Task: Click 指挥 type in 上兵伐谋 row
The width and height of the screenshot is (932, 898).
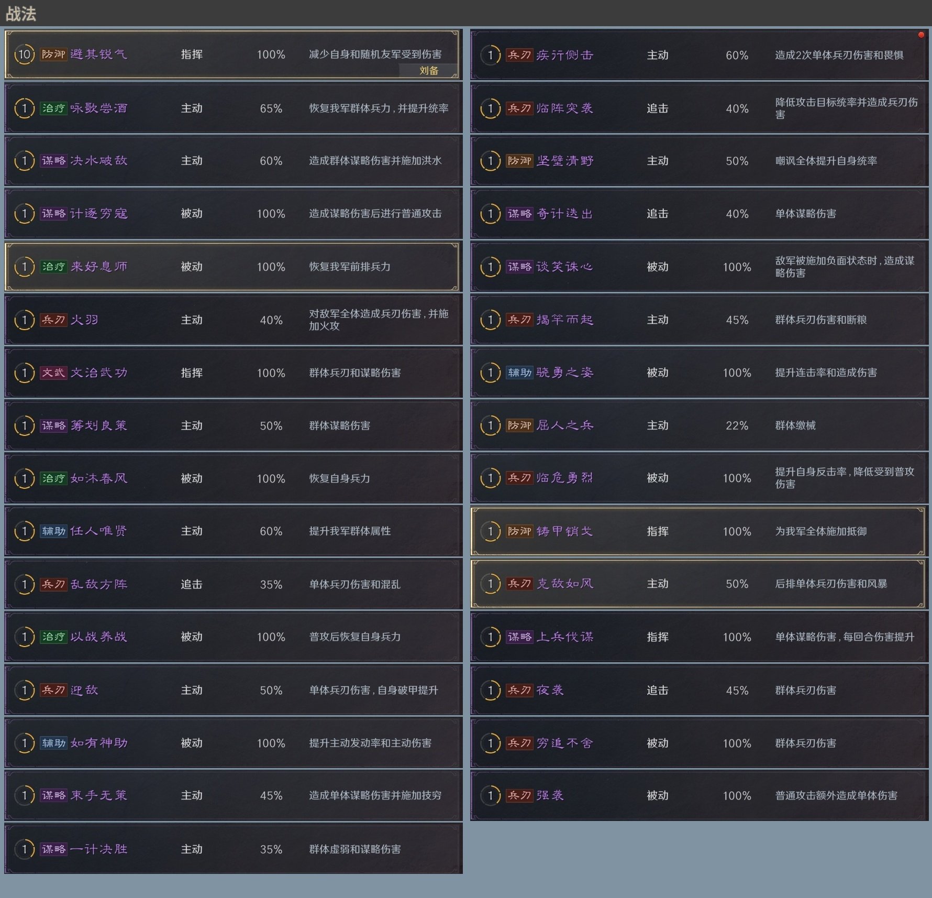Action: click(x=658, y=637)
